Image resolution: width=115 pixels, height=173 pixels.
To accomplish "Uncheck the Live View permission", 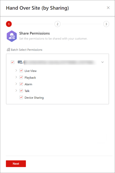I will pos(21,71).
